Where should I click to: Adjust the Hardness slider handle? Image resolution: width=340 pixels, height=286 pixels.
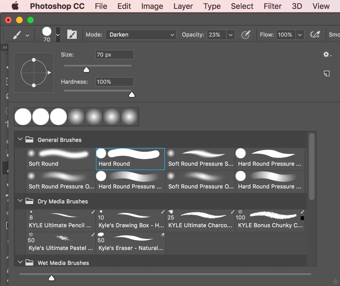pyautogui.click(x=132, y=95)
